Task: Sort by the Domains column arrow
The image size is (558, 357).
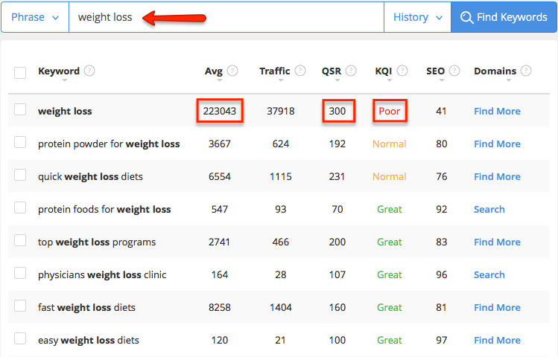Action: (x=509, y=80)
